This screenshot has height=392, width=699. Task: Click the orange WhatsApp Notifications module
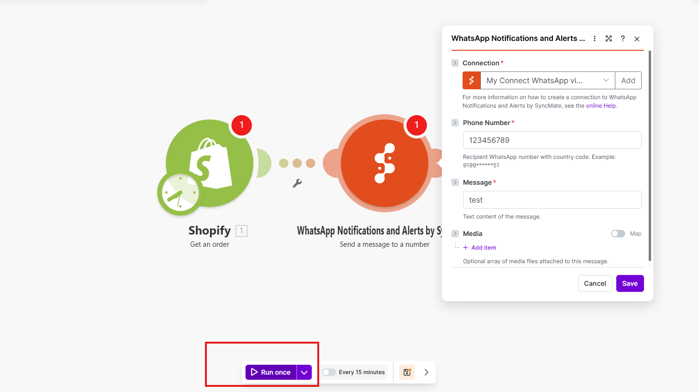384,163
